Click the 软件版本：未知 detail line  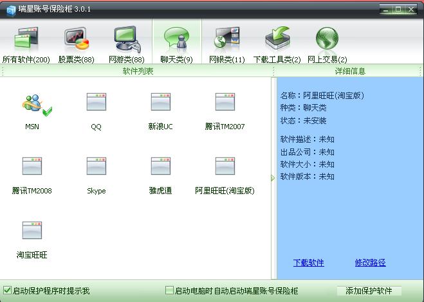pos(308,177)
